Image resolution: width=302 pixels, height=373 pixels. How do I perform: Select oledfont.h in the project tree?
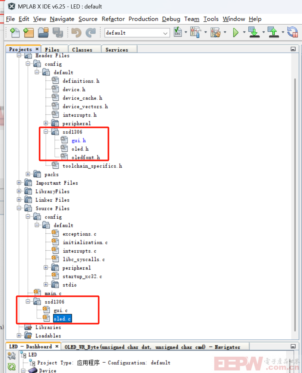pyautogui.click(x=85, y=158)
